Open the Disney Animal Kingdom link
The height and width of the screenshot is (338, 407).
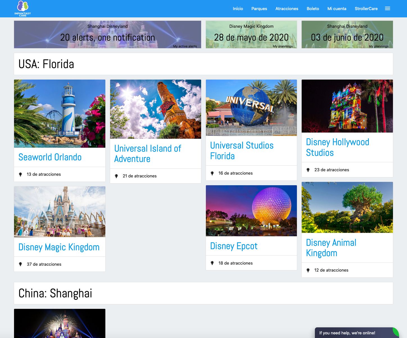click(331, 248)
